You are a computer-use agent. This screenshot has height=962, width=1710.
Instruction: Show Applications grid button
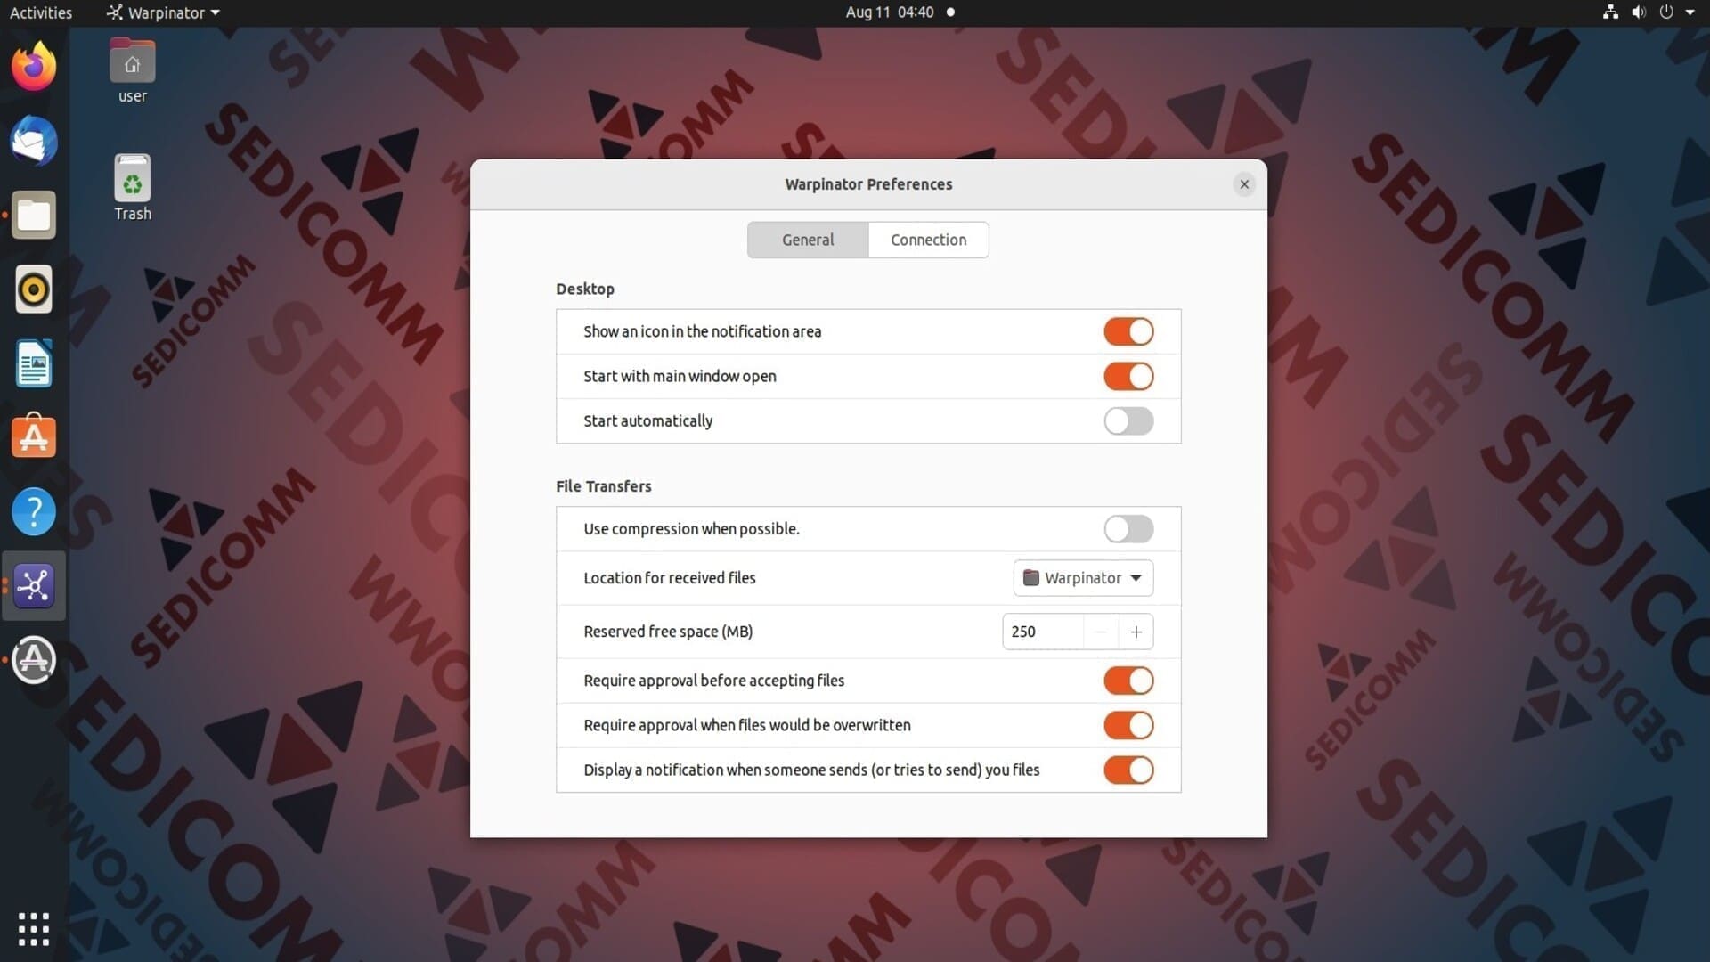click(34, 929)
